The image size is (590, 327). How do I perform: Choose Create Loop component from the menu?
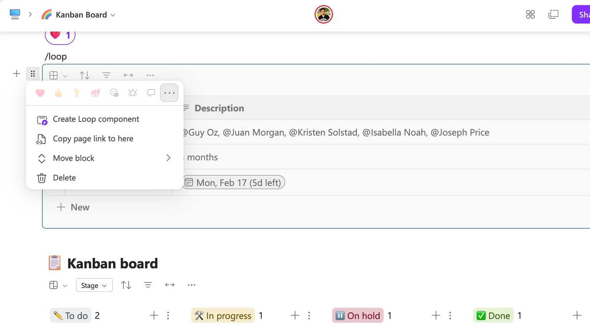pos(95,119)
